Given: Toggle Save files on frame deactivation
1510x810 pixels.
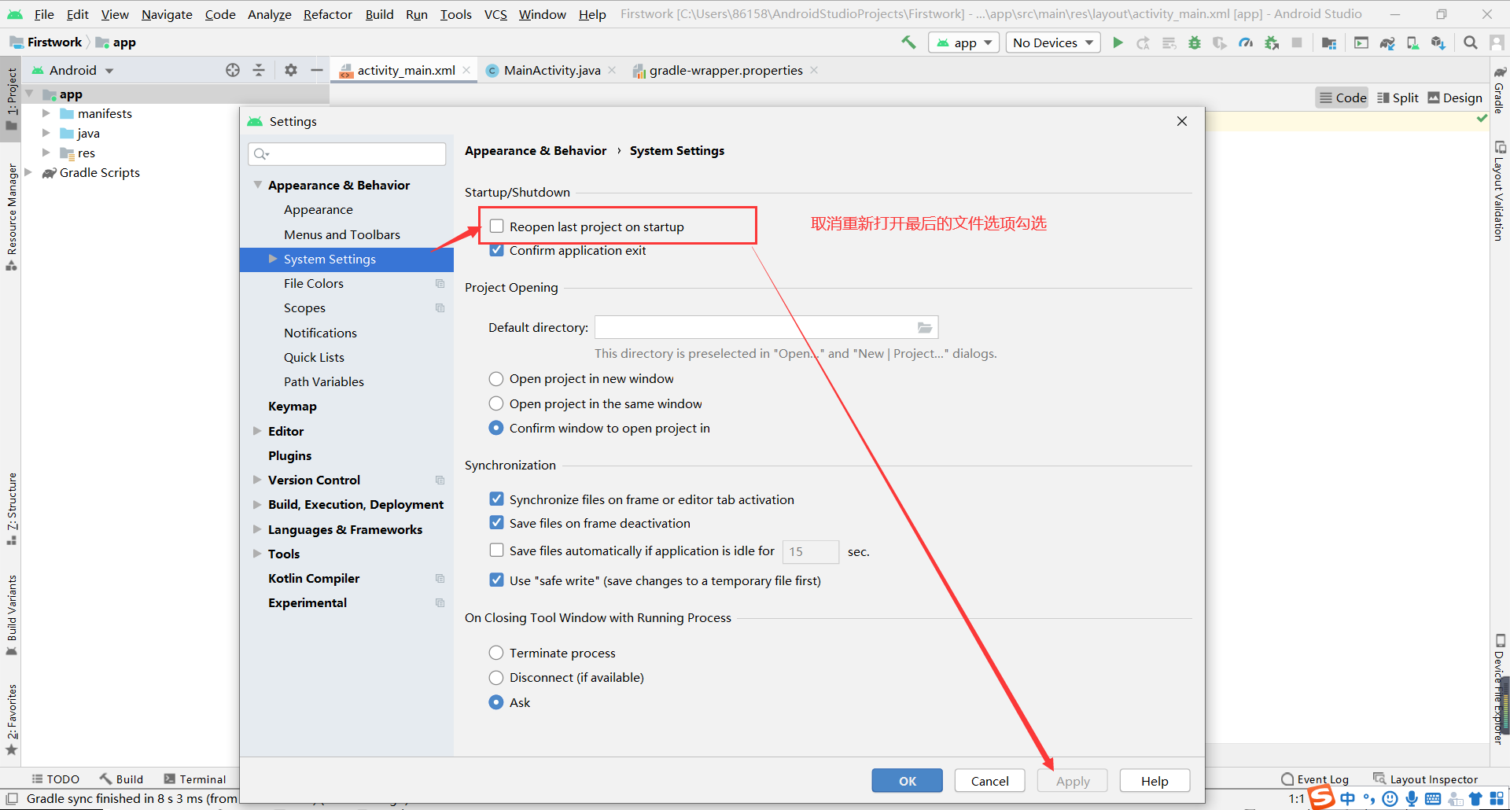Looking at the screenshot, I should point(496,522).
